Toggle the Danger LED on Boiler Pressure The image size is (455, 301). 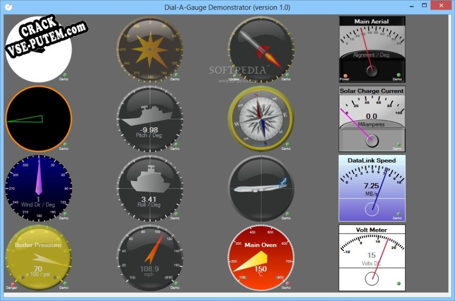pyautogui.click(x=13, y=284)
